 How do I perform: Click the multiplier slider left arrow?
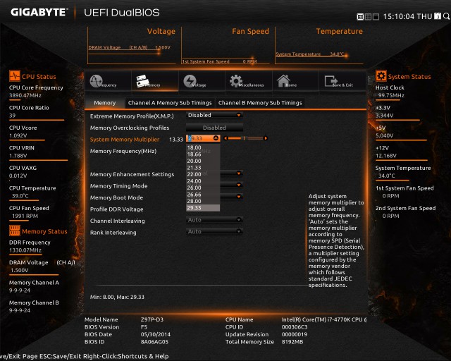[225, 138]
